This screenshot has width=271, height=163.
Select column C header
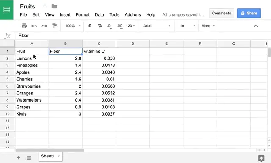99,44
